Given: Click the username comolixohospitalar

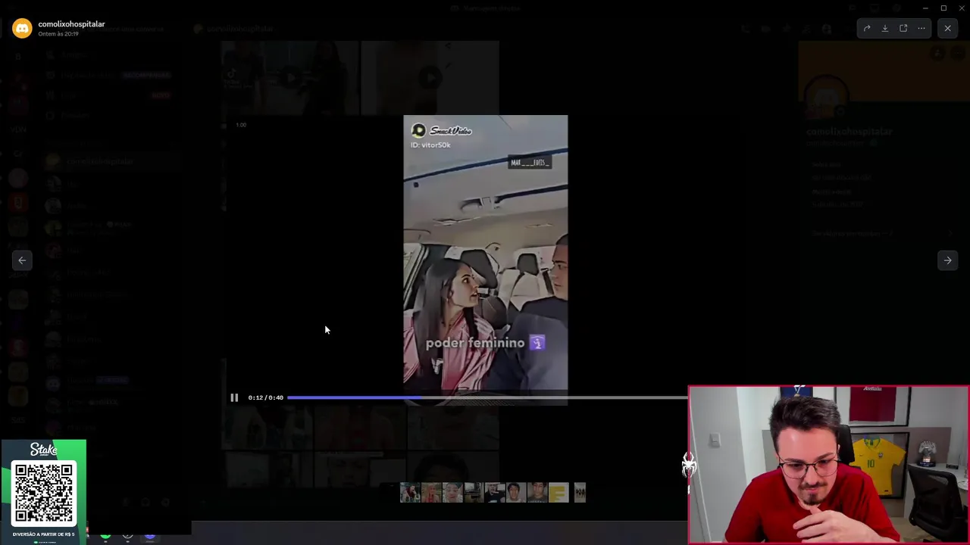Looking at the screenshot, I should (x=71, y=24).
